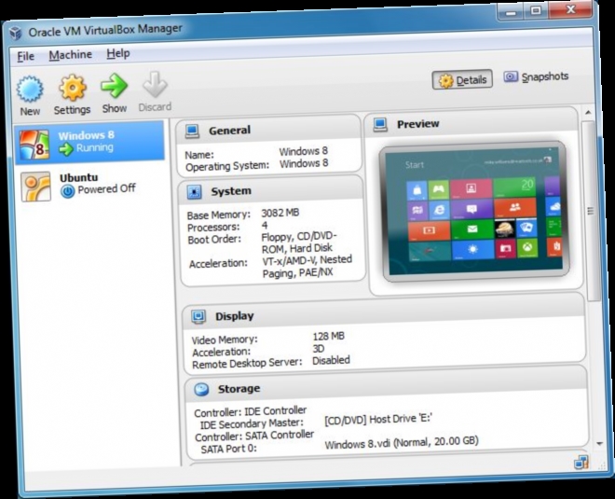Click the General section monitor icon
The width and height of the screenshot is (615, 499).
[x=192, y=132]
